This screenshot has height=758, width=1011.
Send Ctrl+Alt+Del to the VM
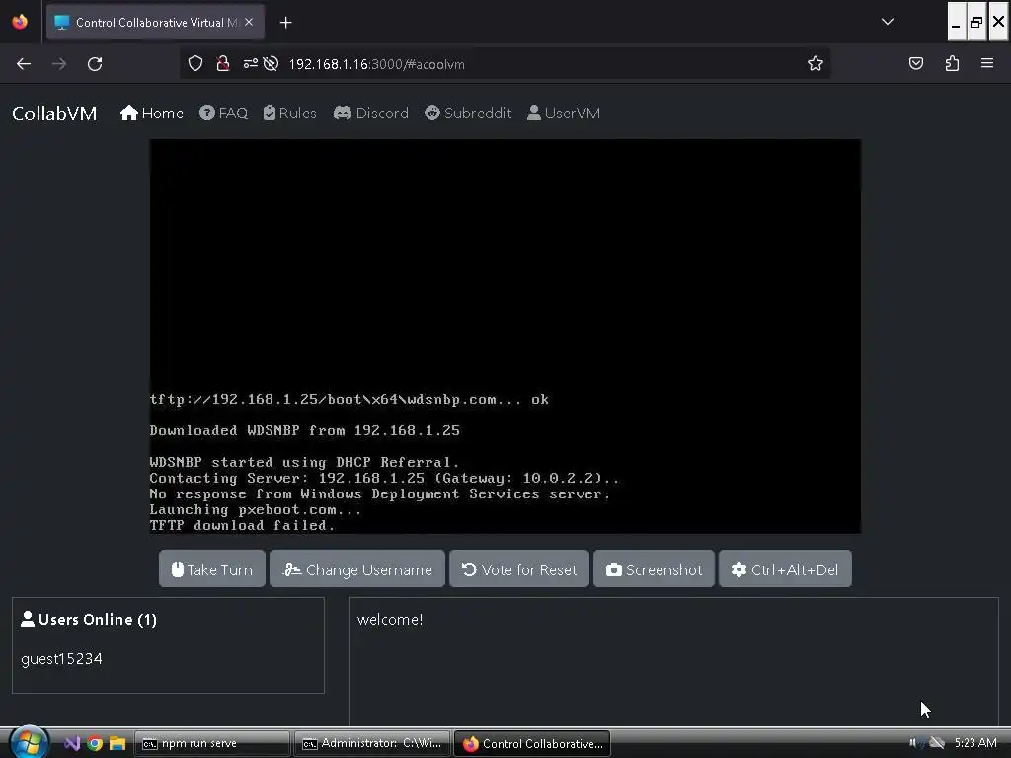coord(785,569)
